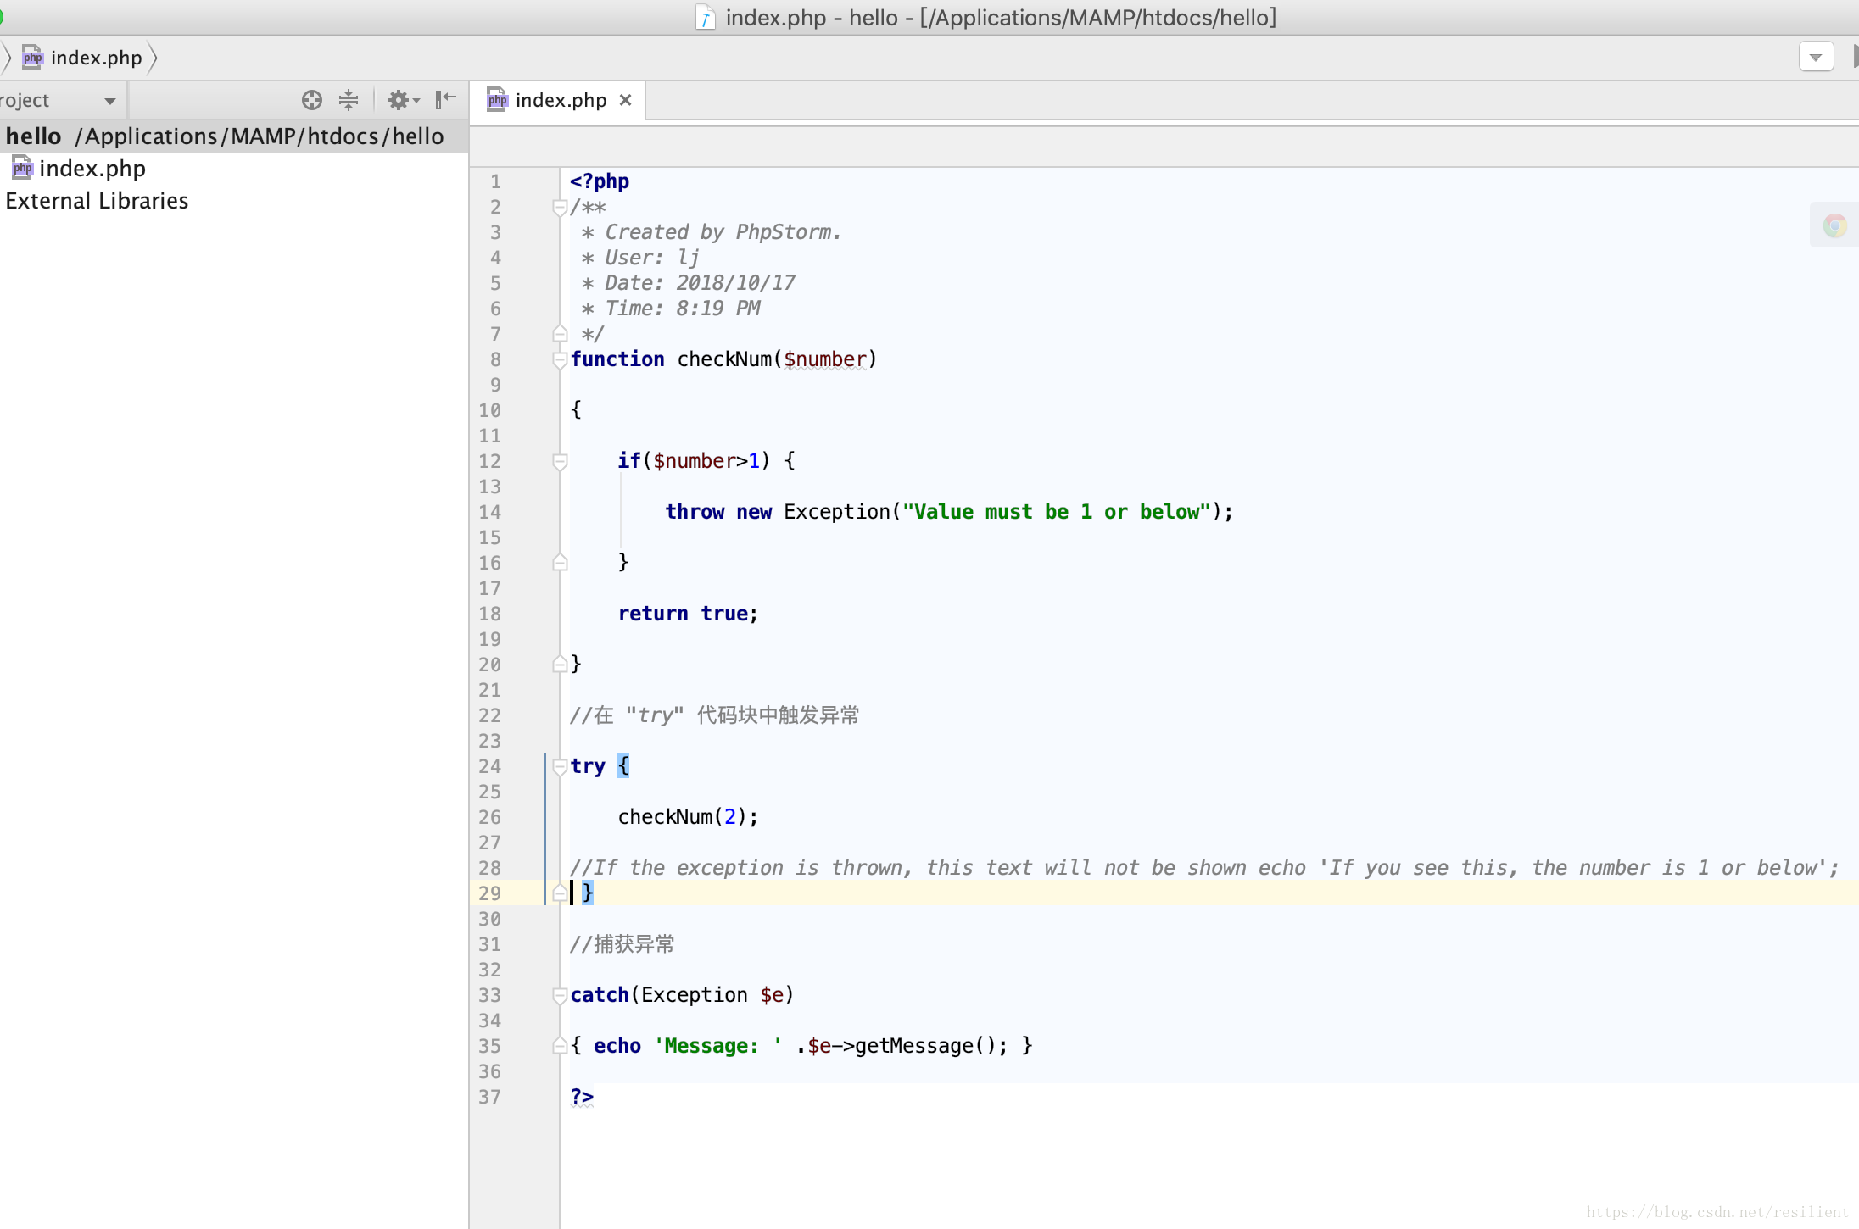This screenshot has height=1229, width=1859.
Task: Open the Project view dropdown
Action: [x=109, y=101]
